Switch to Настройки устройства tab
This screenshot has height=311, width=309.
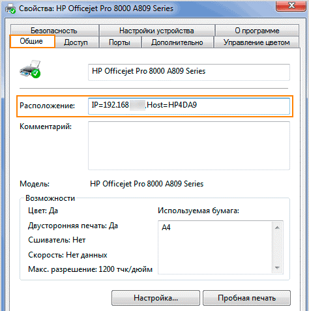(x=156, y=31)
